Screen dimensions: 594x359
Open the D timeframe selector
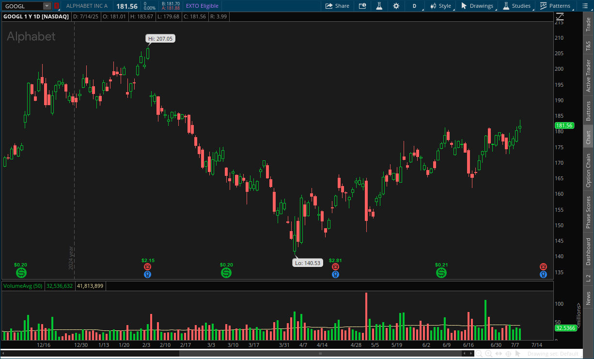click(414, 6)
